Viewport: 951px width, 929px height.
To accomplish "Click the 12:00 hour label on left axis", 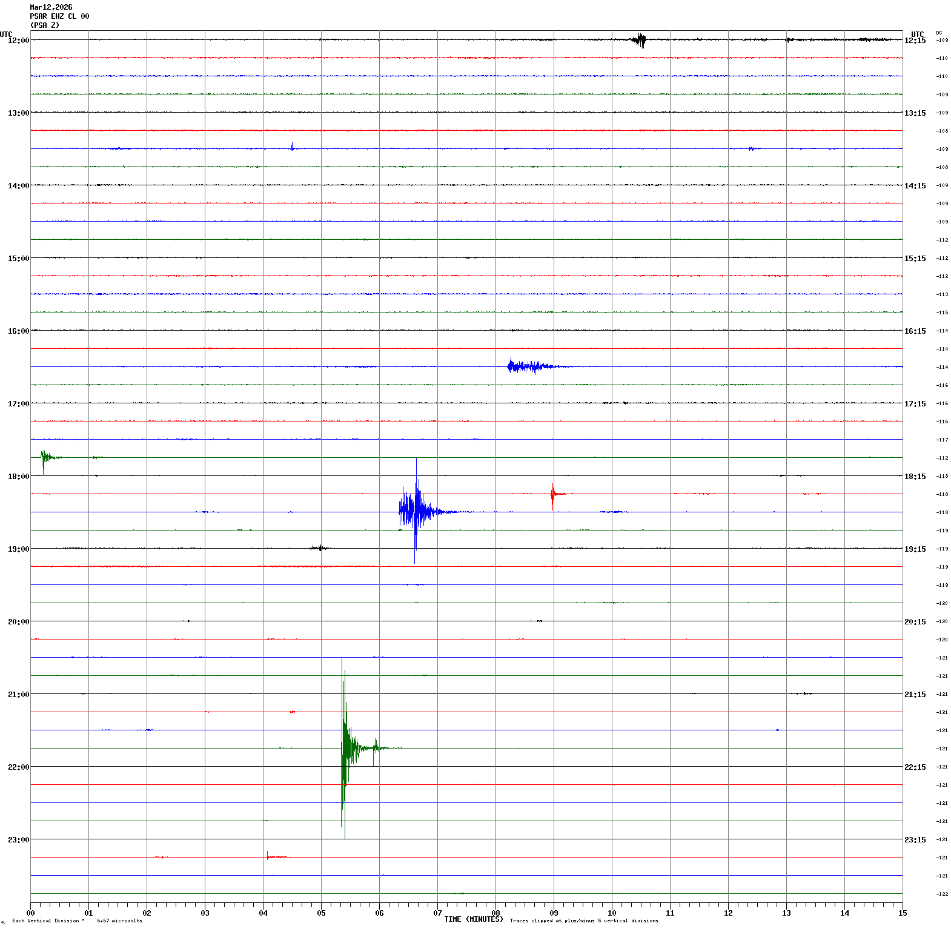I will tap(18, 41).
